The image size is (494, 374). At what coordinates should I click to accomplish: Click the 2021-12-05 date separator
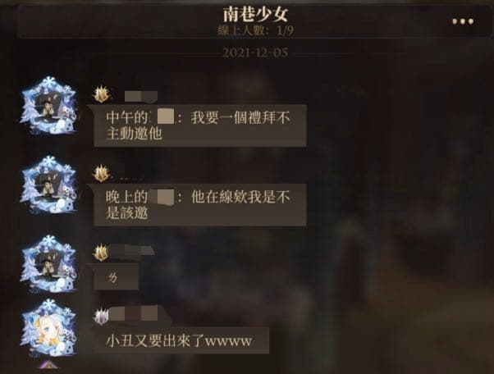point(255,52)
